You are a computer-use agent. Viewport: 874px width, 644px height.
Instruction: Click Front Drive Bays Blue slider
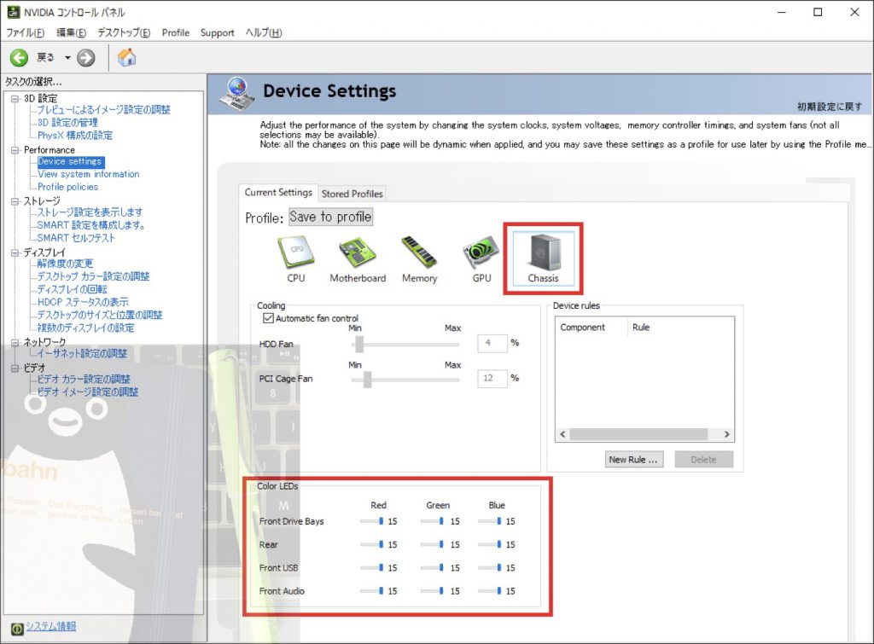[491, 521]
